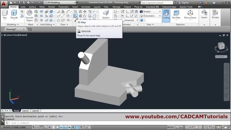Open the Unnamed UCS dropdown
This screenshot has width=231, height=130.
tap(130, 20)
